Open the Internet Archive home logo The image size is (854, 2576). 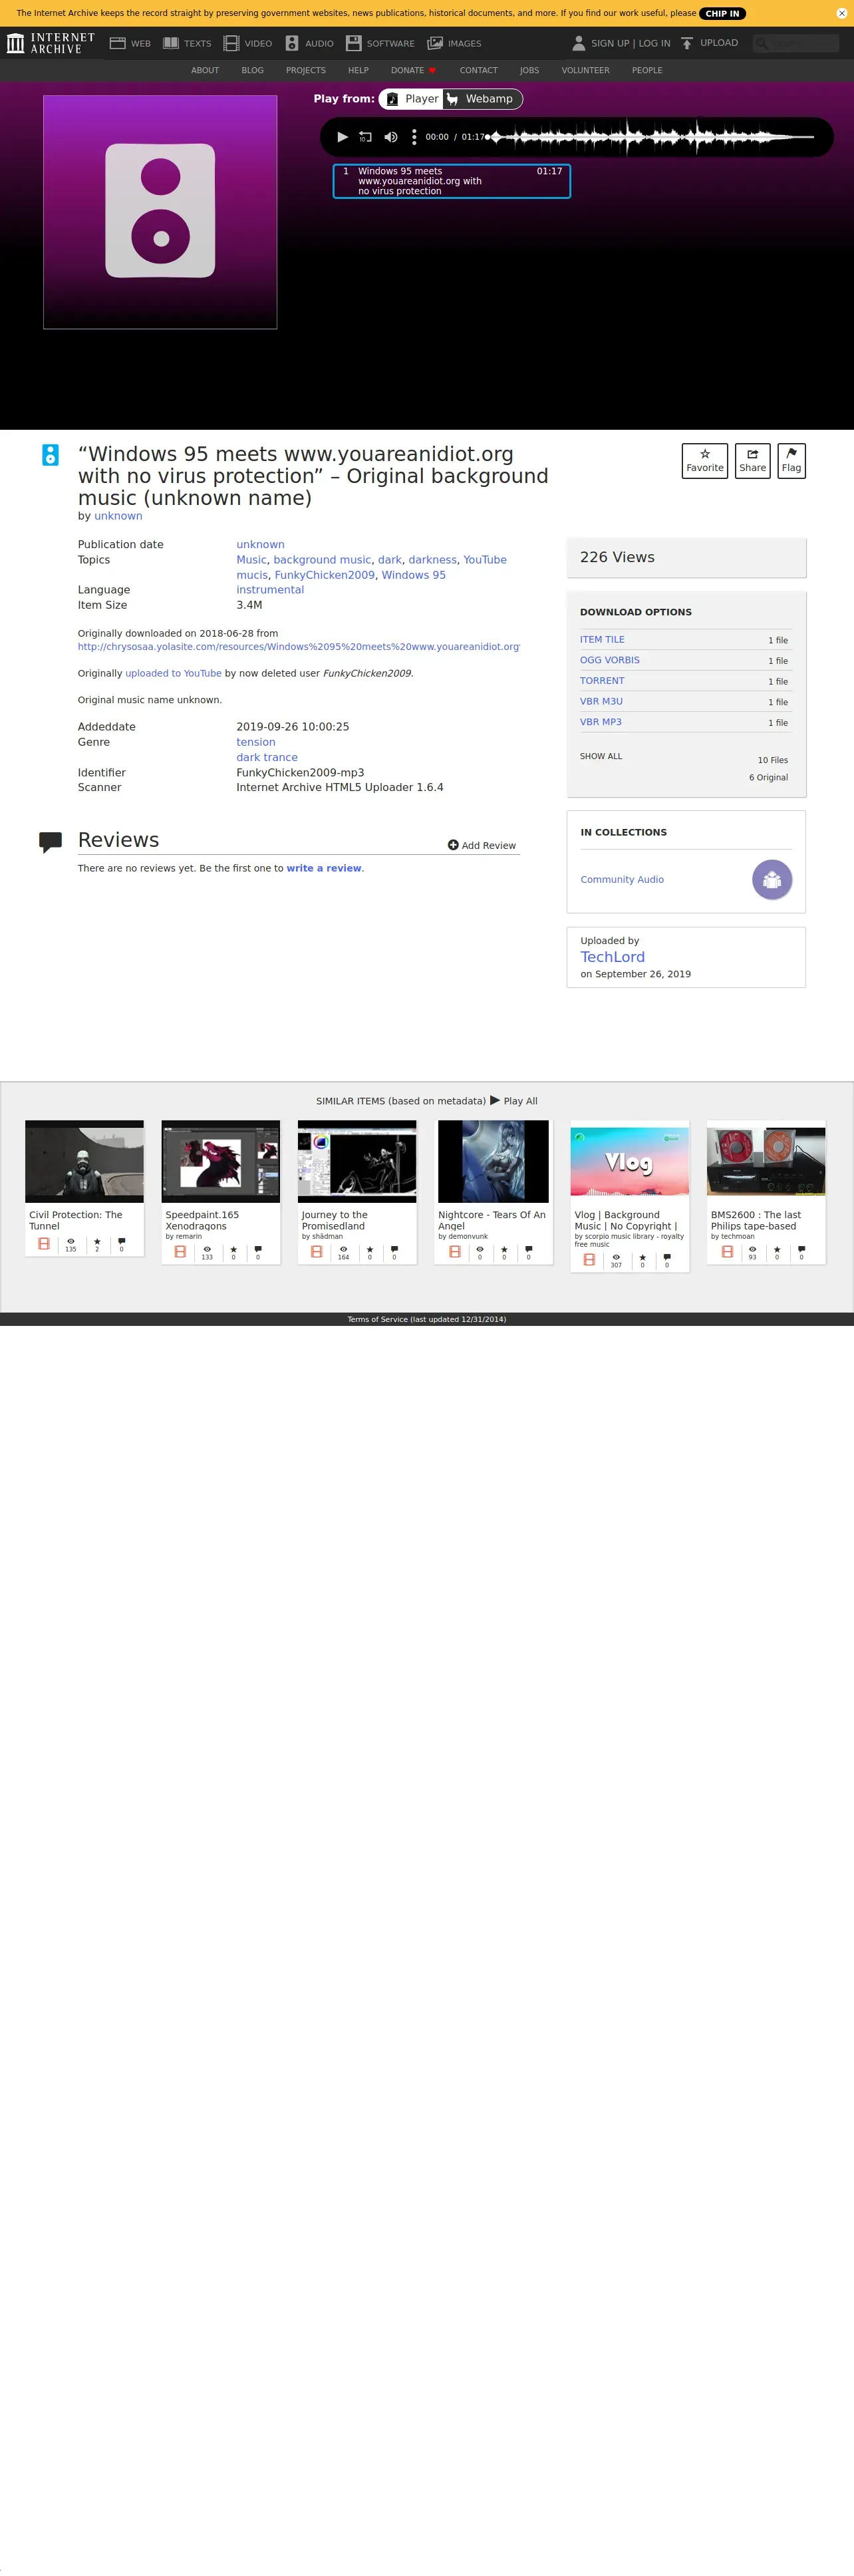[50, 43]
